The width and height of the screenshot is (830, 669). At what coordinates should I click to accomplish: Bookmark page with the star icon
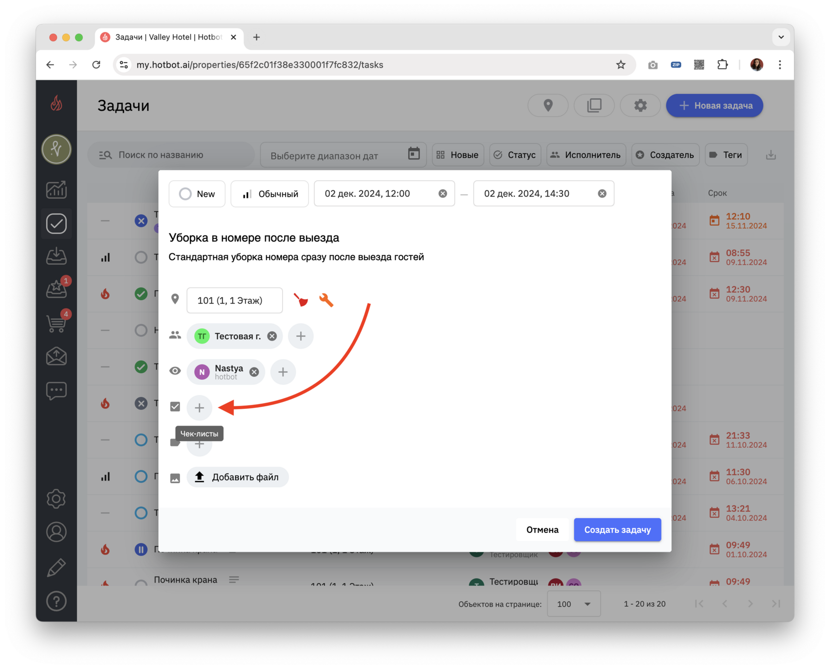point(621,65)
